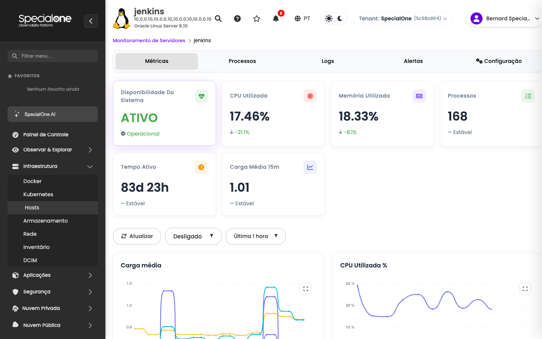Switch to light mode sun icon
The height and width of the screenshot is (339, 542).
[x=329, y=18]
